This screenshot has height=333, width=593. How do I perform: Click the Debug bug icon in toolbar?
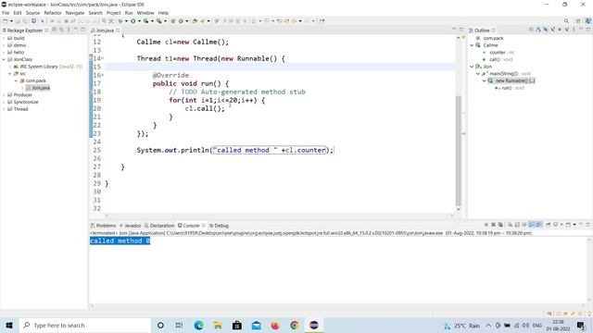120,21
